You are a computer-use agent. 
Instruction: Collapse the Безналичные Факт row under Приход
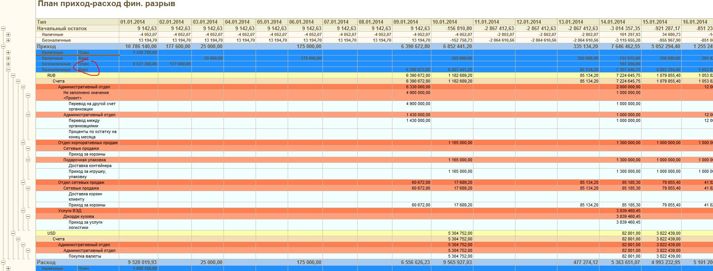click(8, 70)
